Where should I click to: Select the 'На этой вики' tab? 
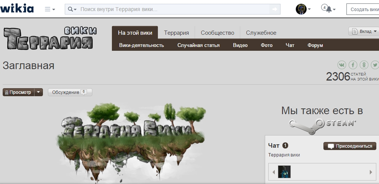(x=135, y=32)
